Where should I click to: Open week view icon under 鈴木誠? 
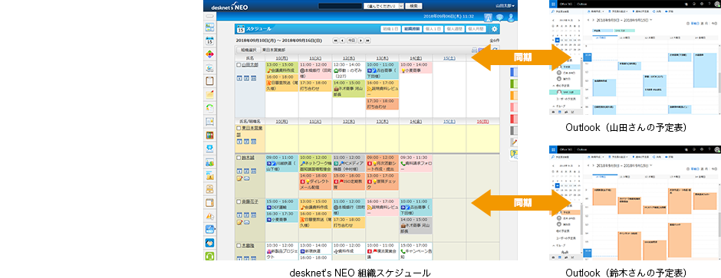coord(246,171)
